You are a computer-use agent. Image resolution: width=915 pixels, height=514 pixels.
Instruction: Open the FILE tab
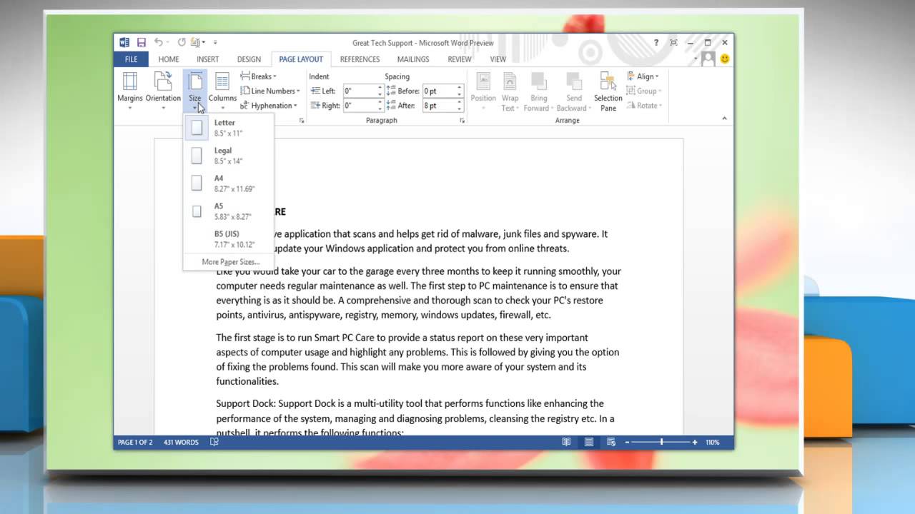point(131,59)
